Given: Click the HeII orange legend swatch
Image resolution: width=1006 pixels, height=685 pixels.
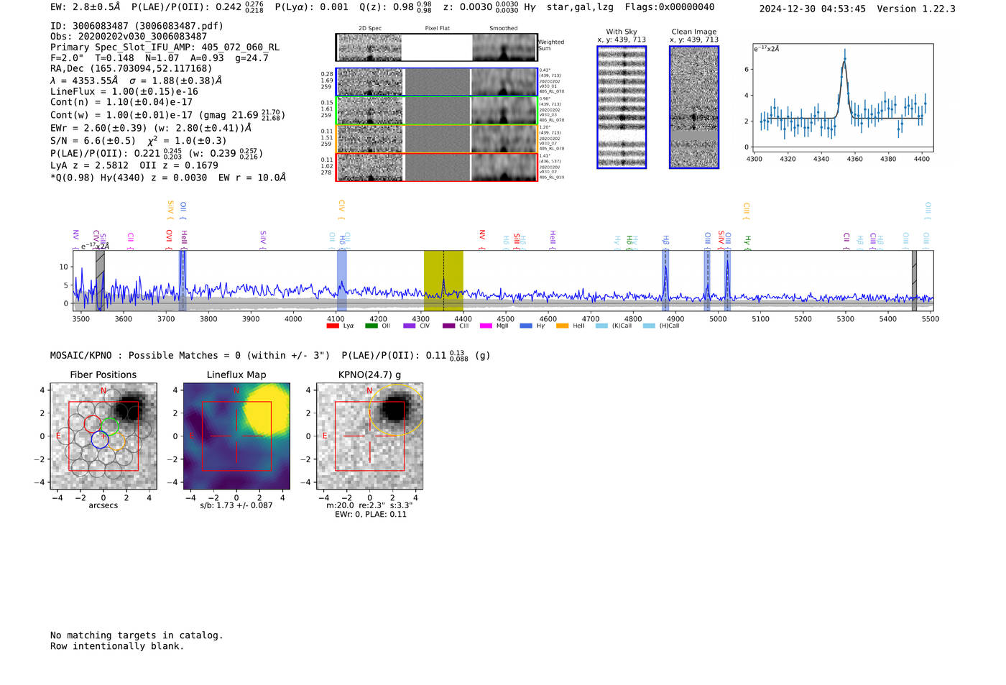Looking at the screenshot, I should coord(562,326).
